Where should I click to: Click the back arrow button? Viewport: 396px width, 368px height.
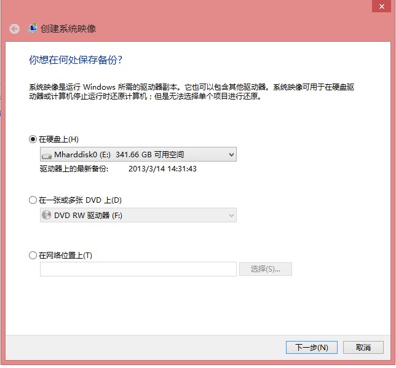pyautogui.click(x=14, y=29)
